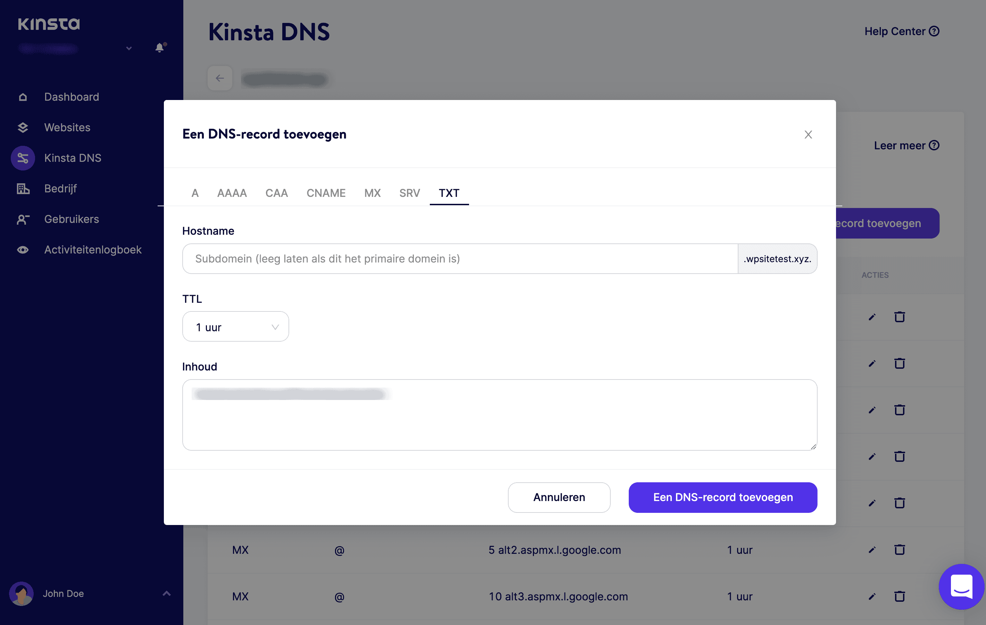Screen dimensions: 986x625
Task: Open Gebruikers in the sidebar
Action: point(72,219)
